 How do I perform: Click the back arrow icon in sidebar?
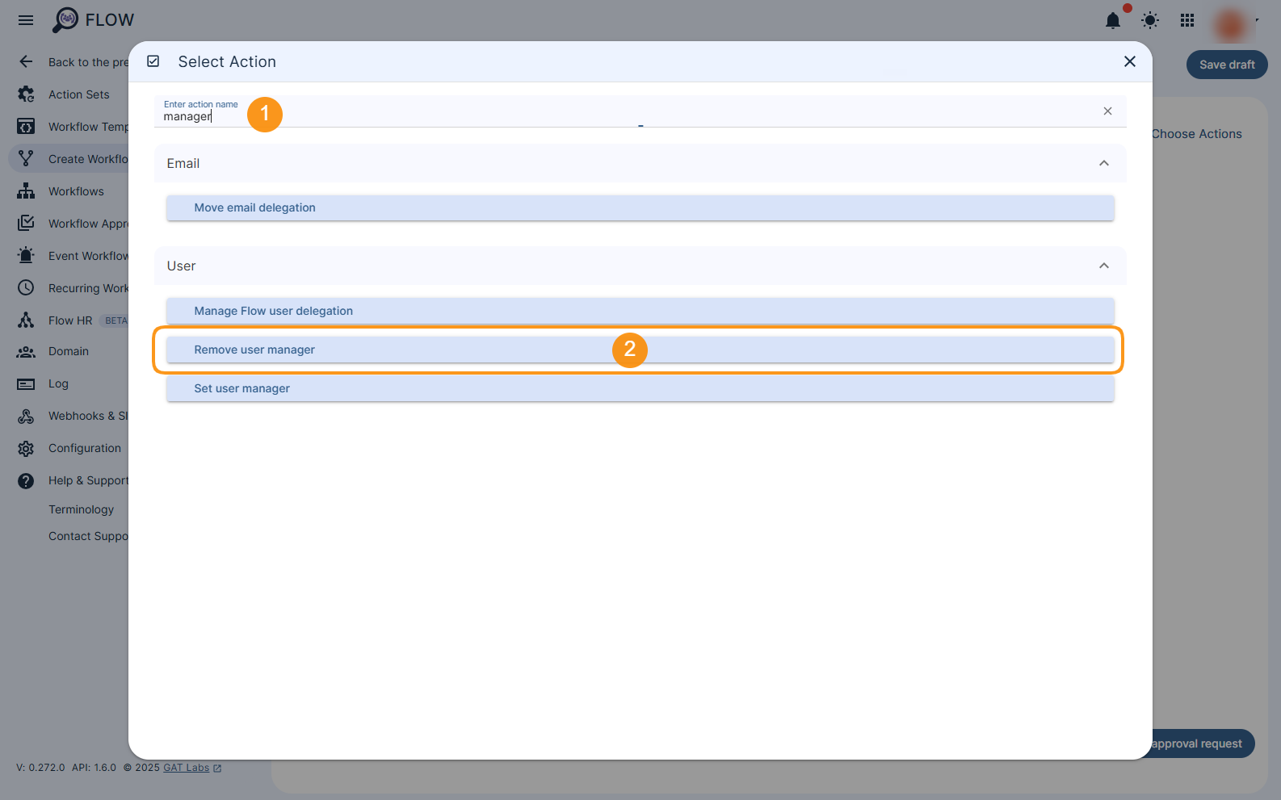click(x=26, y=62)
